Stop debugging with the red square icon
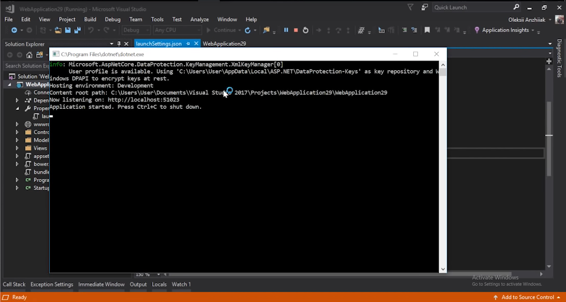Image resolution: width=566 pixels, height=302 pixels. (296, 31)
